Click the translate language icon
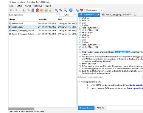This screenshot has height=113, width=143. click(77, 10)
